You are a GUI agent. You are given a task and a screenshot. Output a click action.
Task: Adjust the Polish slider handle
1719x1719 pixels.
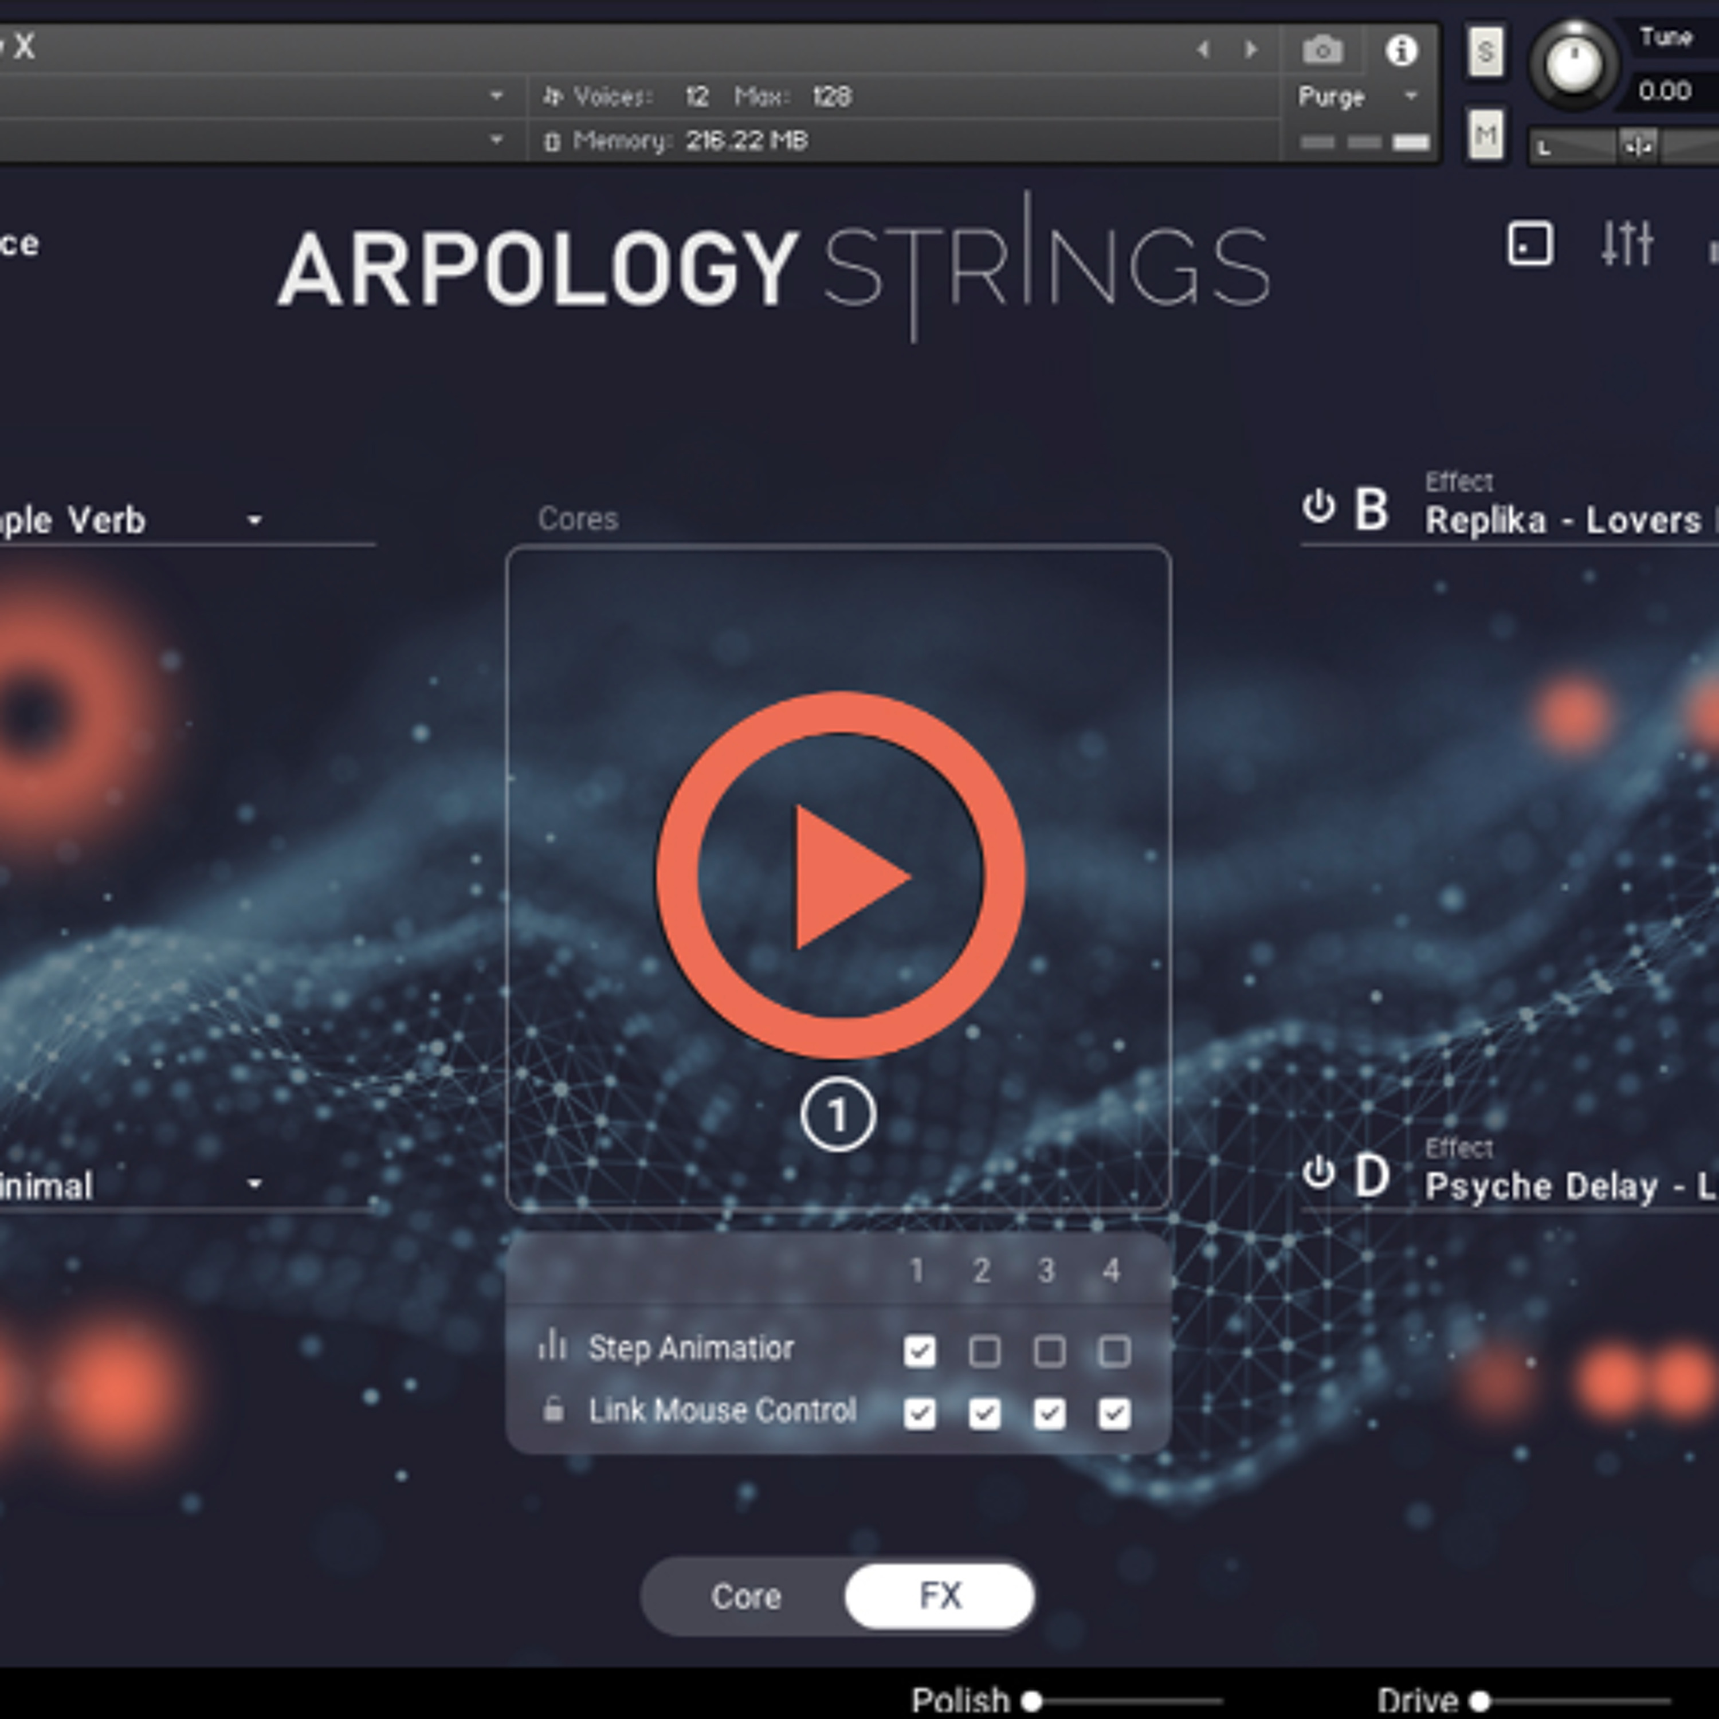click(x=1031, y=1701)
